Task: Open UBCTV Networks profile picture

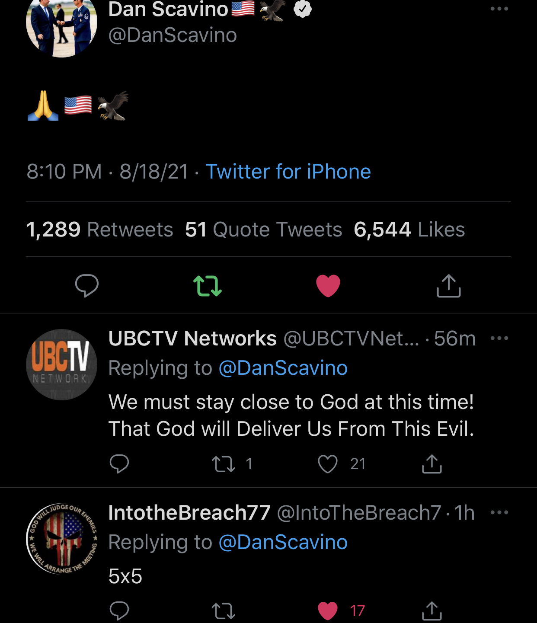Action: (x=61, y=364)
